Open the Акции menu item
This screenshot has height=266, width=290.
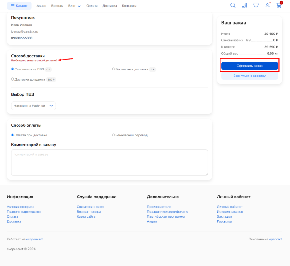41,6
